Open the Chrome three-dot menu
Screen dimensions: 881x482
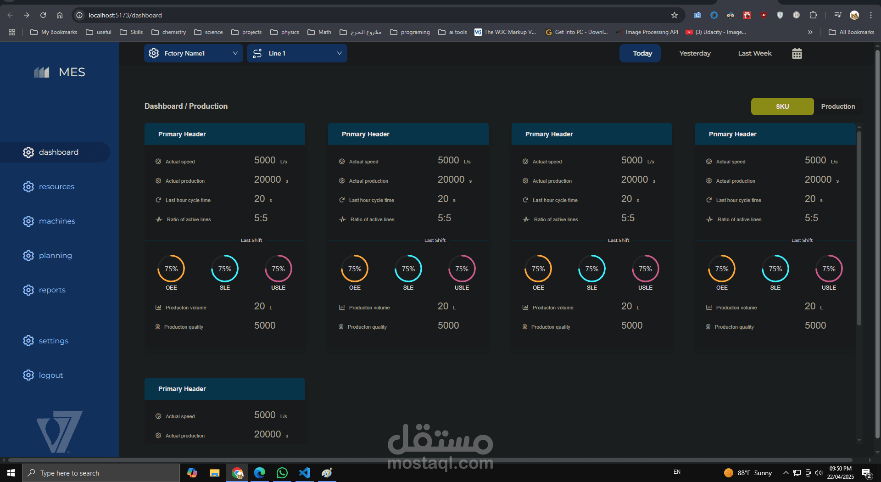point(870,15)
